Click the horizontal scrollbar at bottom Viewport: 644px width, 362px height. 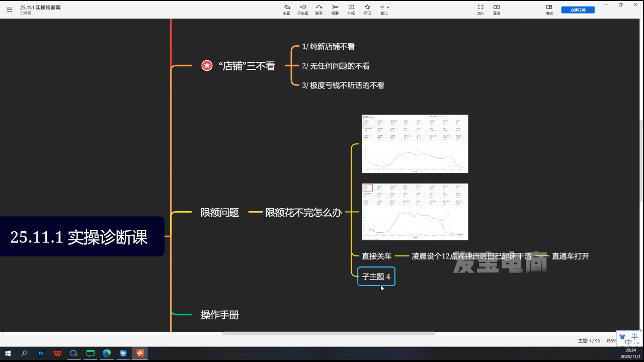[x=328, y=333]
